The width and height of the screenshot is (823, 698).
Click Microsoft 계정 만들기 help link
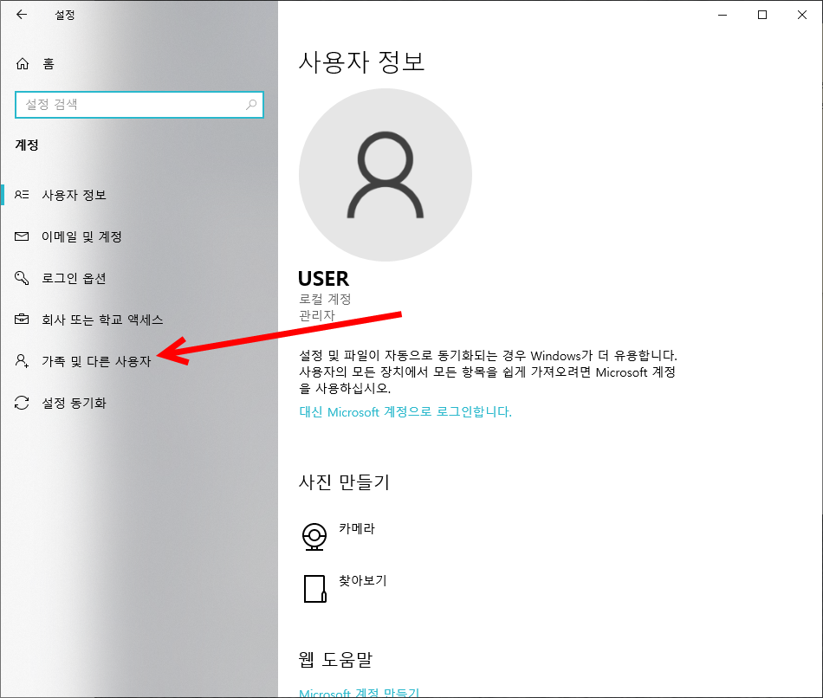(x=359, y=693)
